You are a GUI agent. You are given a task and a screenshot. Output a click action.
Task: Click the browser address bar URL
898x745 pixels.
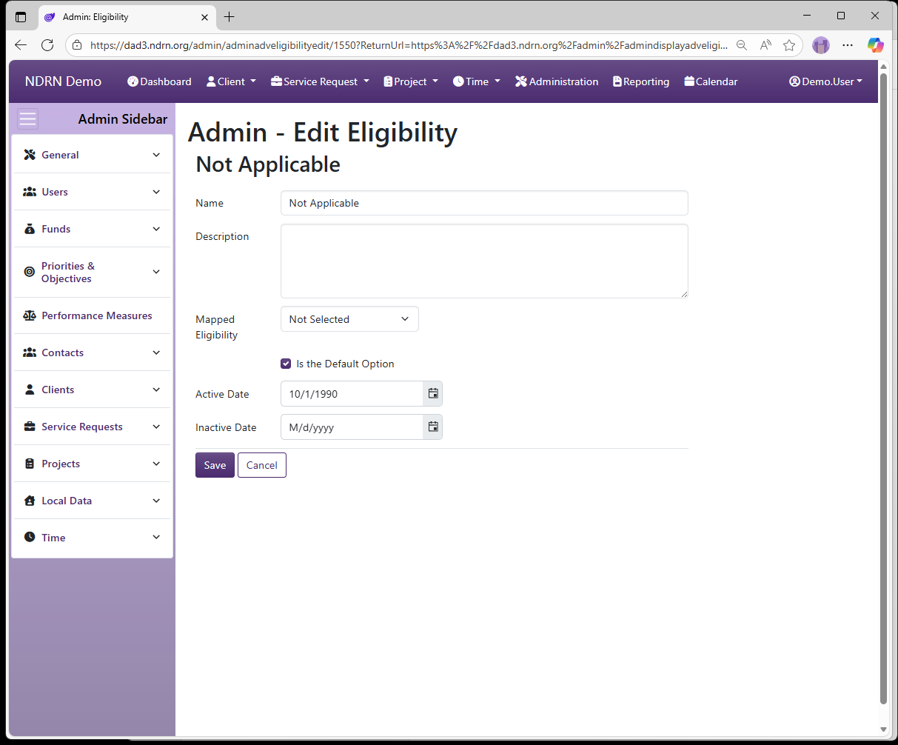coord(409,45)
